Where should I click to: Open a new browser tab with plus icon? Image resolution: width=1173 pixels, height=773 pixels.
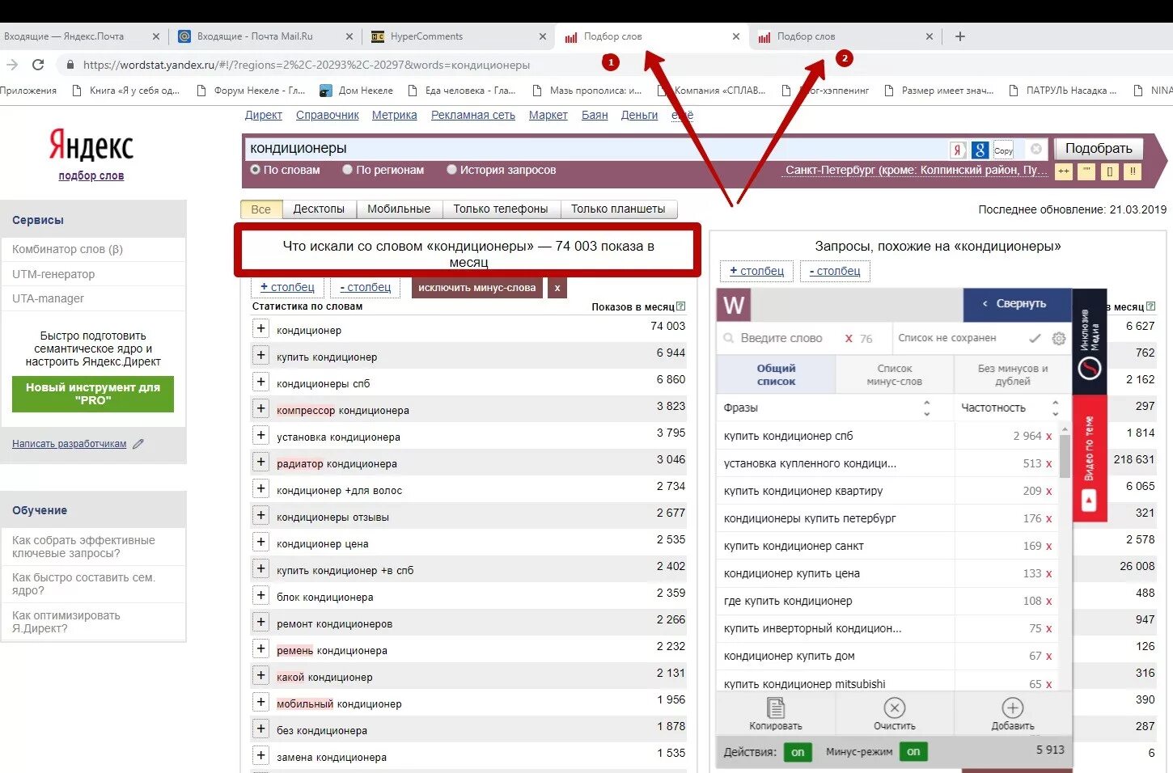pos(960,36)
